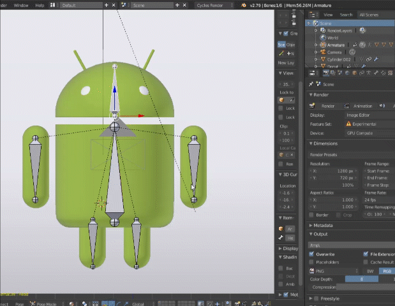This screenshot has height=306, width=395.
Task: Click the Animation render button
Action: click(x=359, y=106)
